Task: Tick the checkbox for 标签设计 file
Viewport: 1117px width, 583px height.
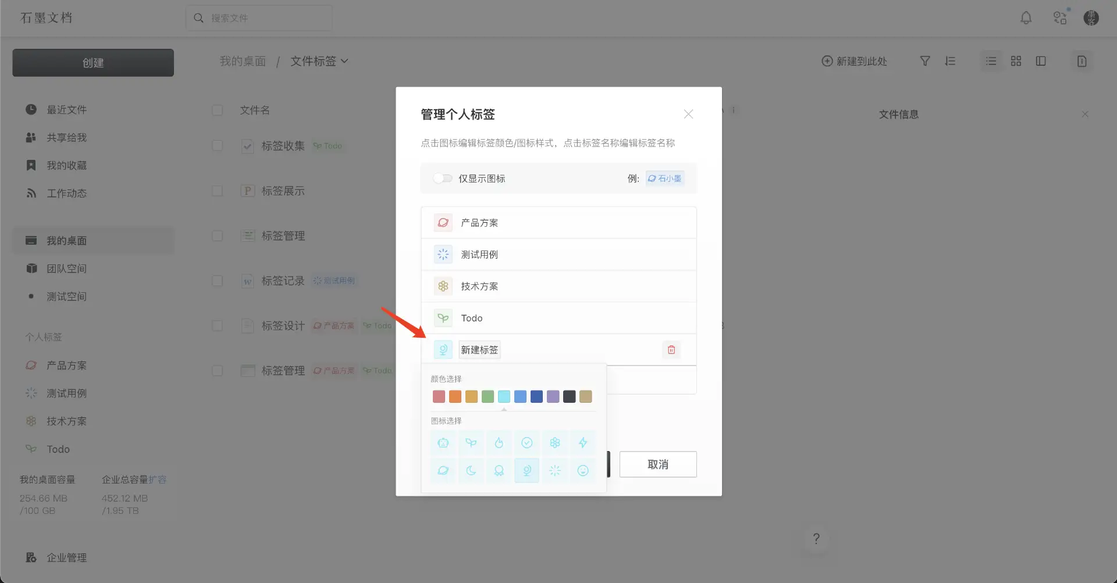Action: tap(218, 326)
